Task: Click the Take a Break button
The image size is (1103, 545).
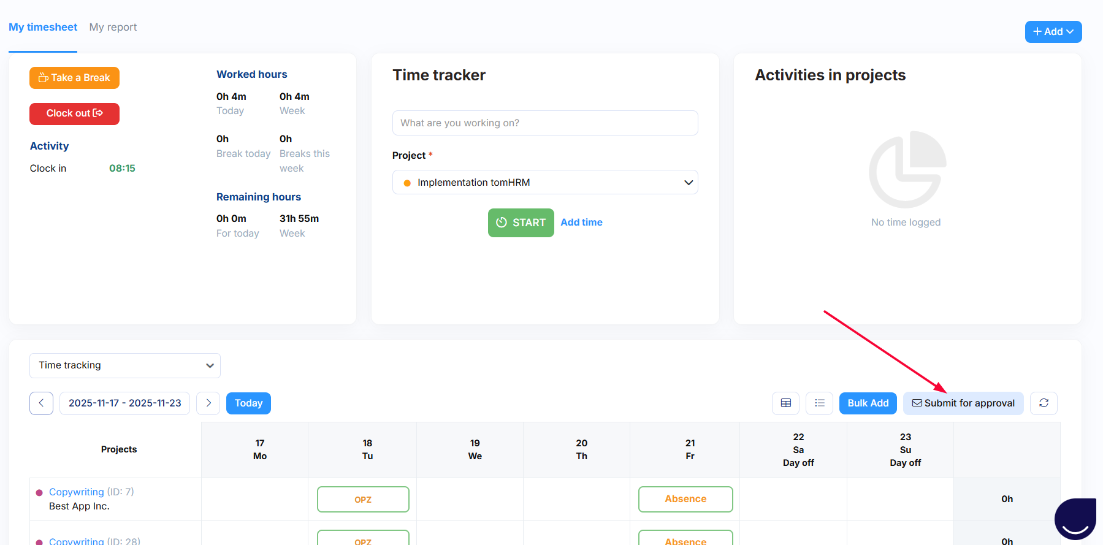Action: [x=74, y=78]
